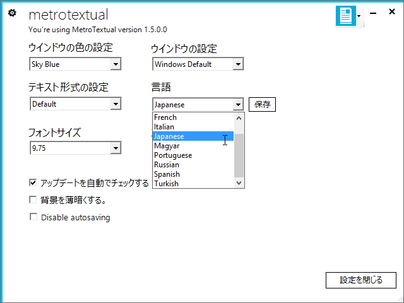Screen dimensions: 404x303
Task: Click the language list scroll down arrow
Action: click(239, 183)
